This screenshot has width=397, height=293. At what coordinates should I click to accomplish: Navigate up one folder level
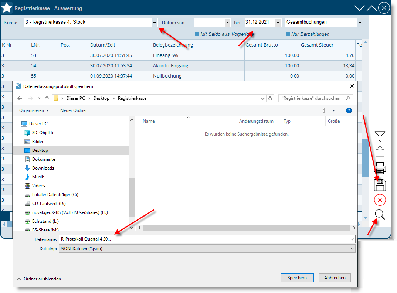click(x=47, y=99)
